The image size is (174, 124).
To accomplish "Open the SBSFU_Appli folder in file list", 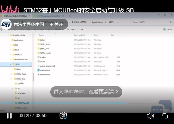I will coord(43,44).
